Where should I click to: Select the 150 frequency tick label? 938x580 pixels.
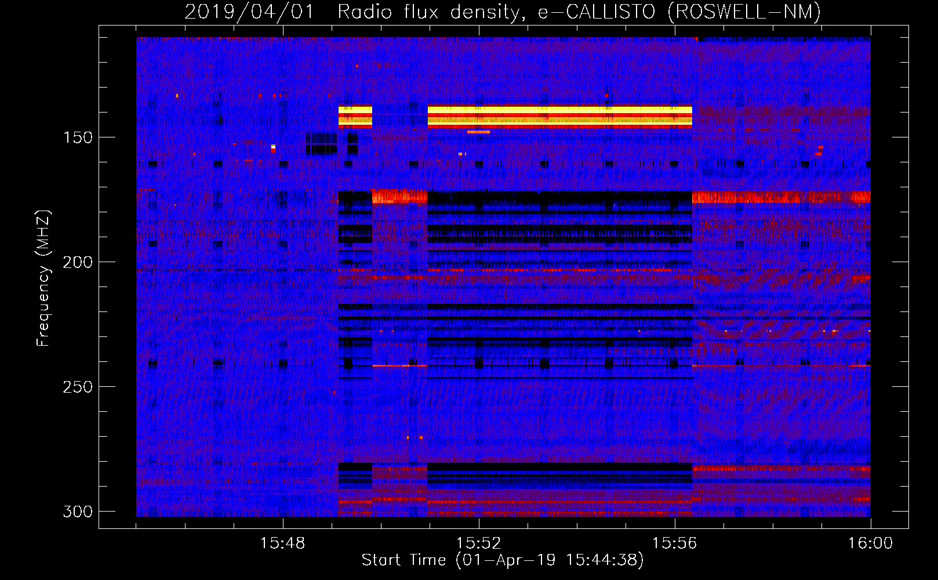[x=78, y=137]
